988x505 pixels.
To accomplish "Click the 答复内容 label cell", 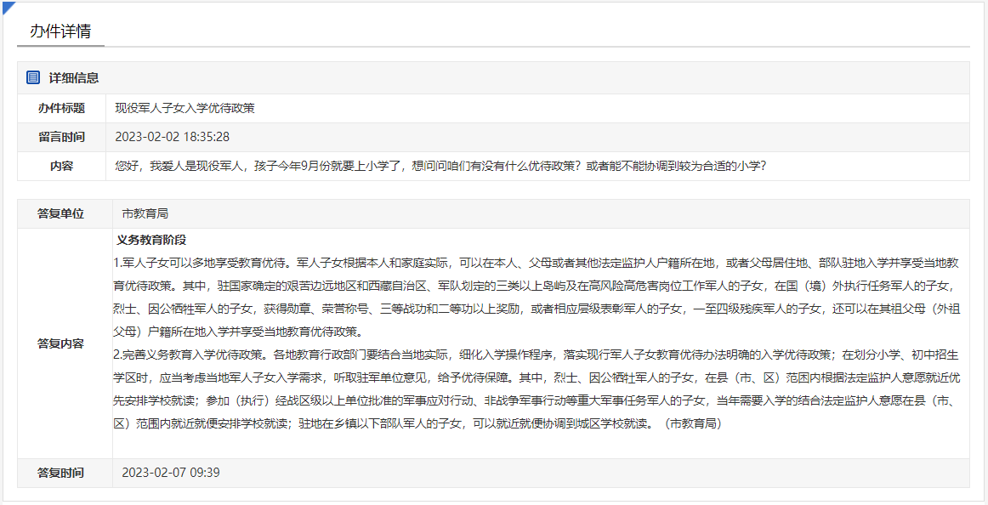I will click(65, 343).
